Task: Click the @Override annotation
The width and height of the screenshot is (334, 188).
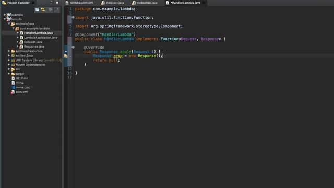Action: (x=94, y=48)
